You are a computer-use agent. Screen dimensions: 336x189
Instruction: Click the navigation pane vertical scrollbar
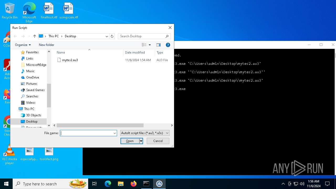(x=49, y=96)
